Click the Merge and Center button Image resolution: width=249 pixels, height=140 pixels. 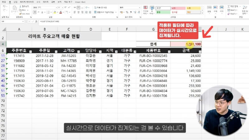coord(104,12)
